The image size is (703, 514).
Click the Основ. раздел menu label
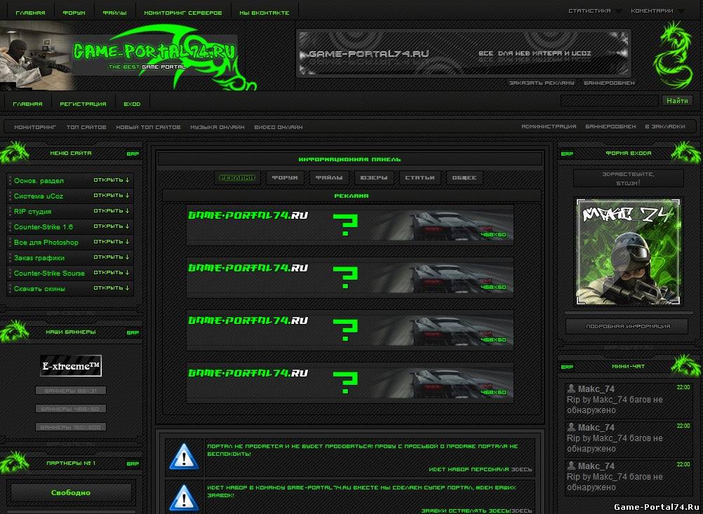(39, 181)
